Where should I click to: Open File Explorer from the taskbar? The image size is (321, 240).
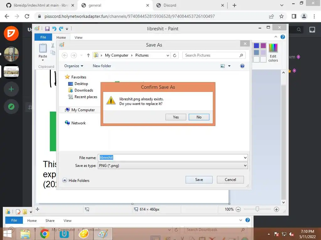(25, 234)
